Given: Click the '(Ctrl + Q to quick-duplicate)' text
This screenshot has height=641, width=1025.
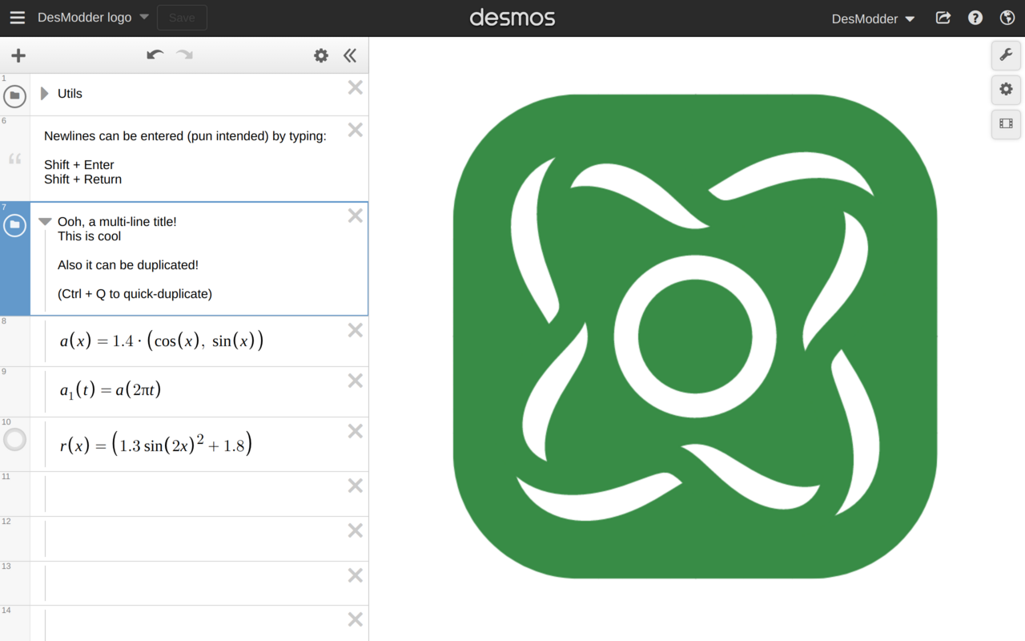Looking at the screenshot, I should click(x=135, y=294).
